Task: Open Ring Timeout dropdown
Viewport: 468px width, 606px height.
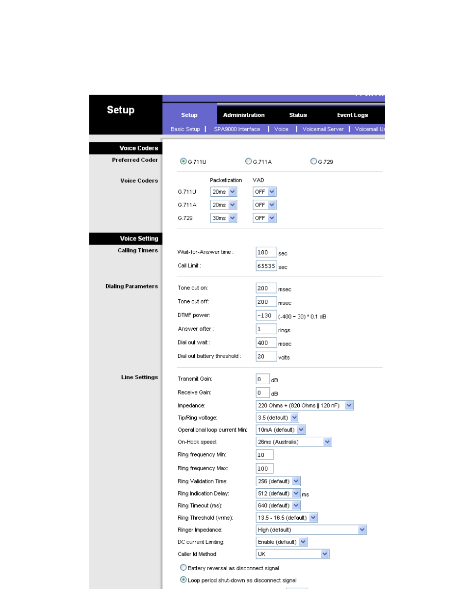Action: coord(278,505)
